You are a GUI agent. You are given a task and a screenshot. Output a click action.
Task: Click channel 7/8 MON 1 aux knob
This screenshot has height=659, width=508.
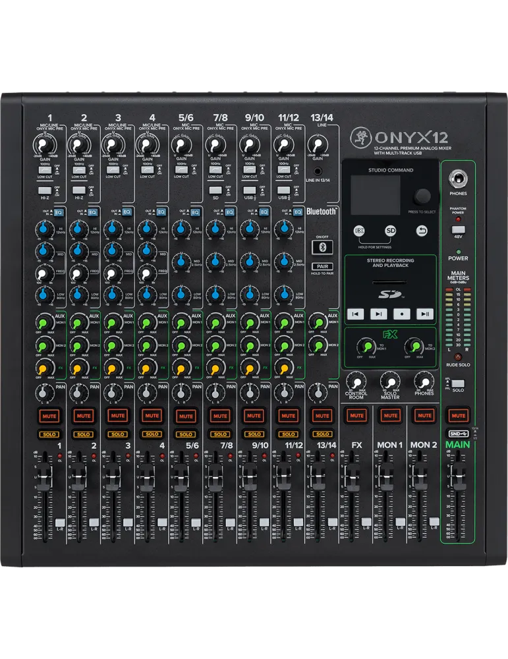pos(215,323)
